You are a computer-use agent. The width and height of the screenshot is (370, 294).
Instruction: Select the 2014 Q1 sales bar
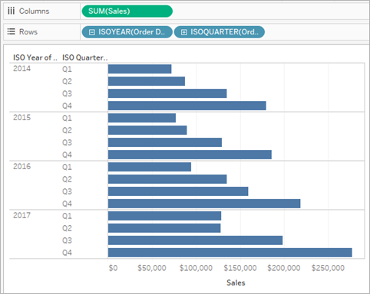click(140, 69)
